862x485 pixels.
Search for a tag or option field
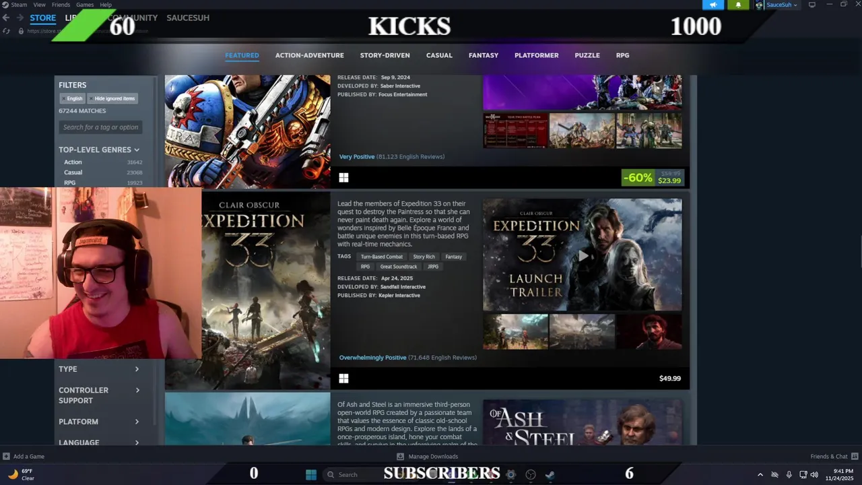click(100, 127)
